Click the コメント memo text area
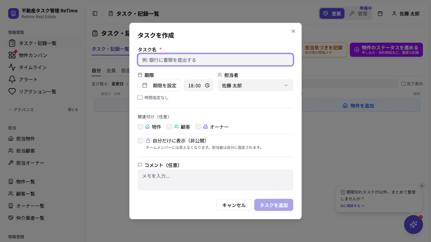431x242 pixels. pyautogui.click(x=215, y=180)
